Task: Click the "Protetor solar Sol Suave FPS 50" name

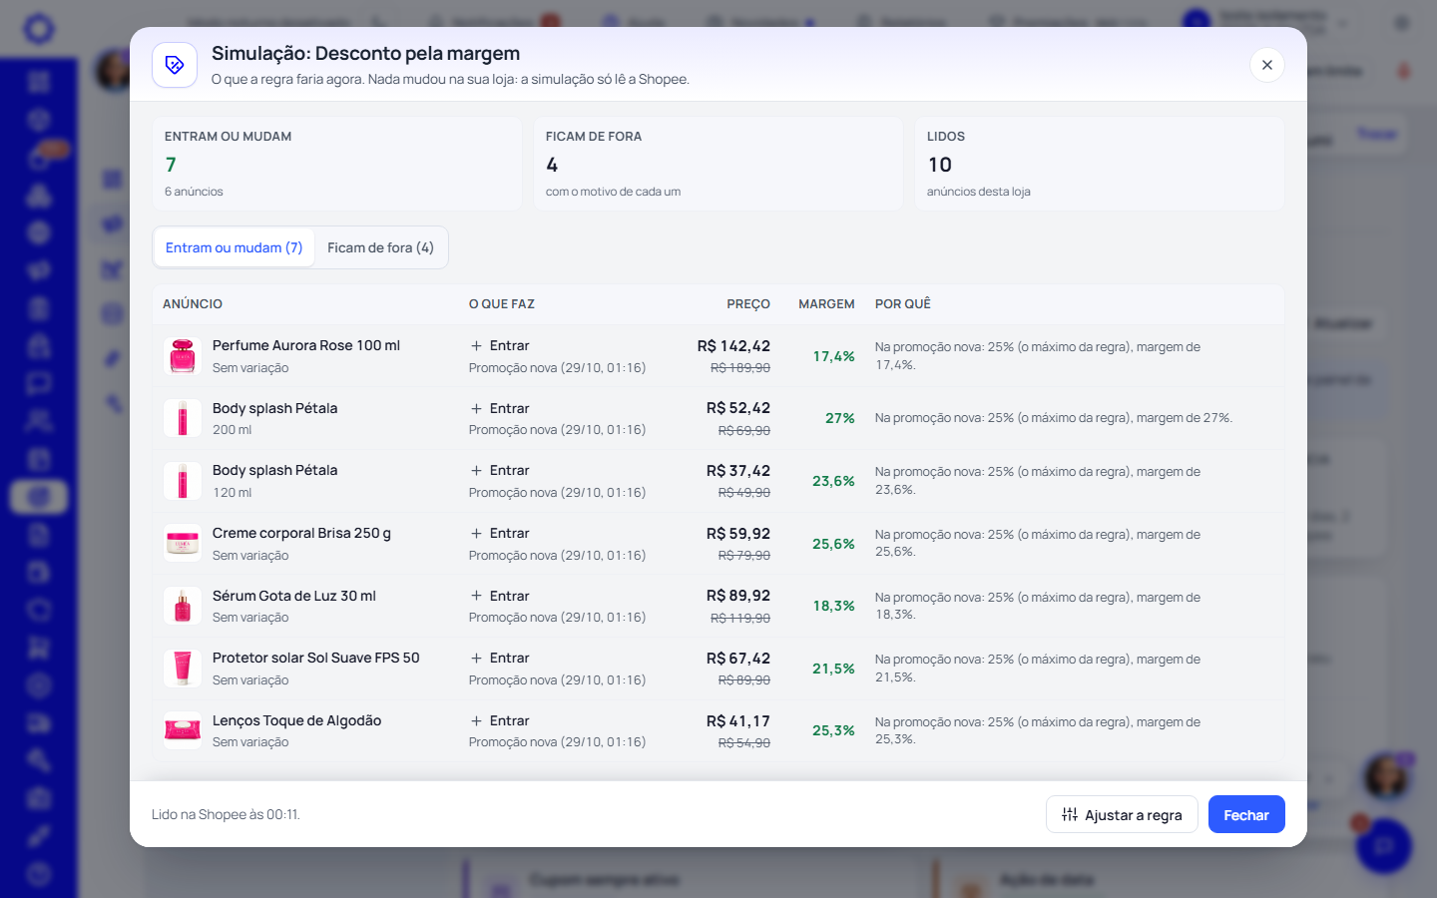Action: (x=316, y=658)
